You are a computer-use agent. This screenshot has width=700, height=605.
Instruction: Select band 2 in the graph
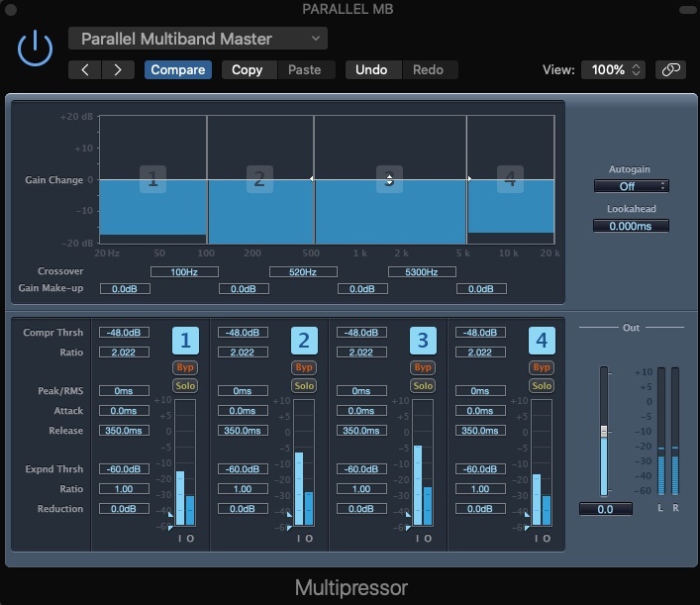click(x=259, y=179)
